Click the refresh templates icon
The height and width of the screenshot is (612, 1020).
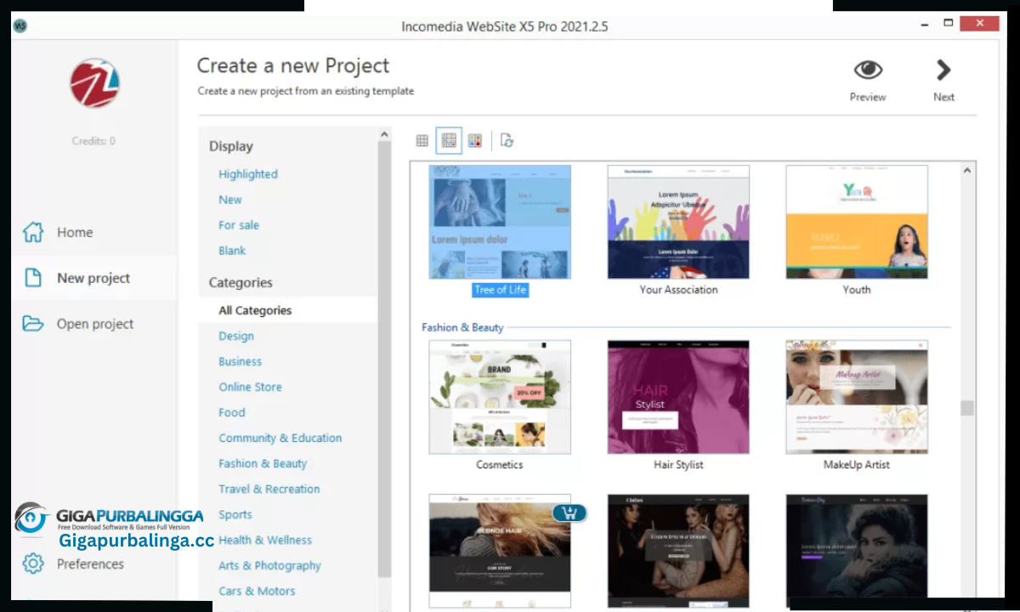(507, 140)
